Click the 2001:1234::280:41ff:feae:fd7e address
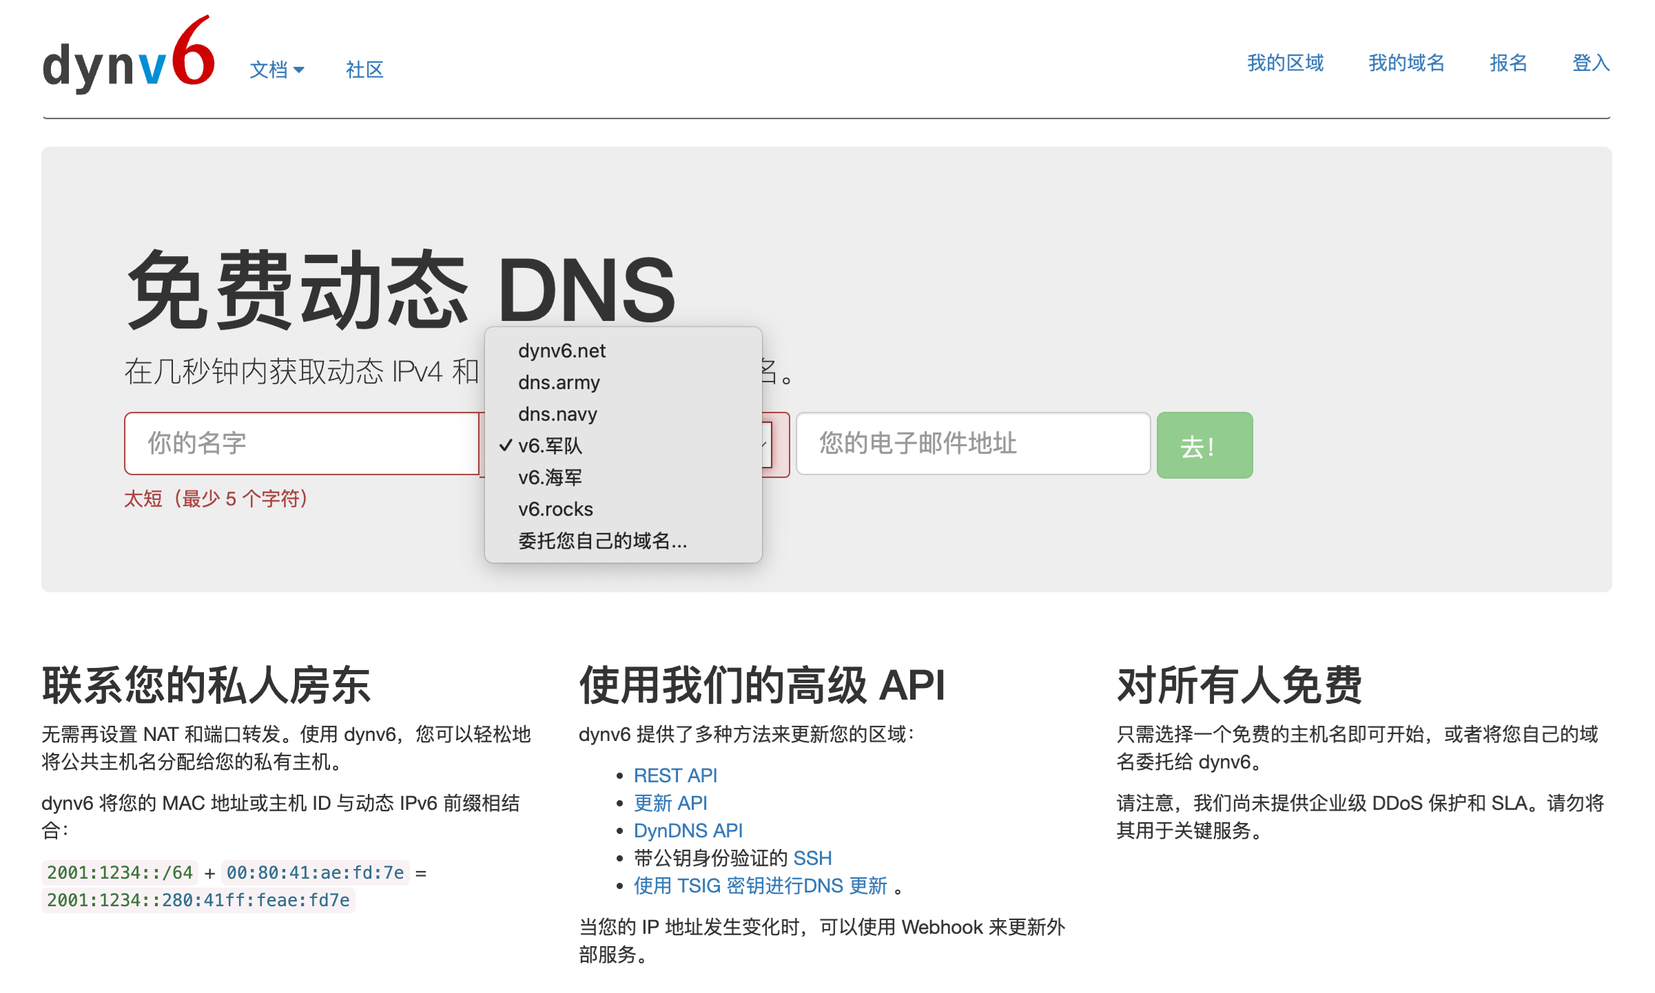Screen dimensions: 1655x993 198,900
